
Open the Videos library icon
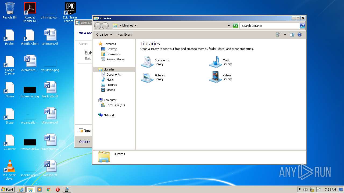point(215,77)
